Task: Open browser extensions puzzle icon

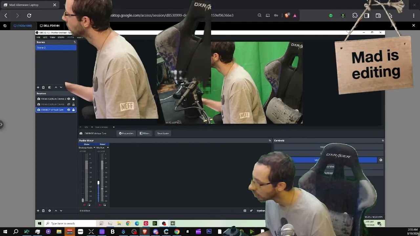Action: [355, 15]
